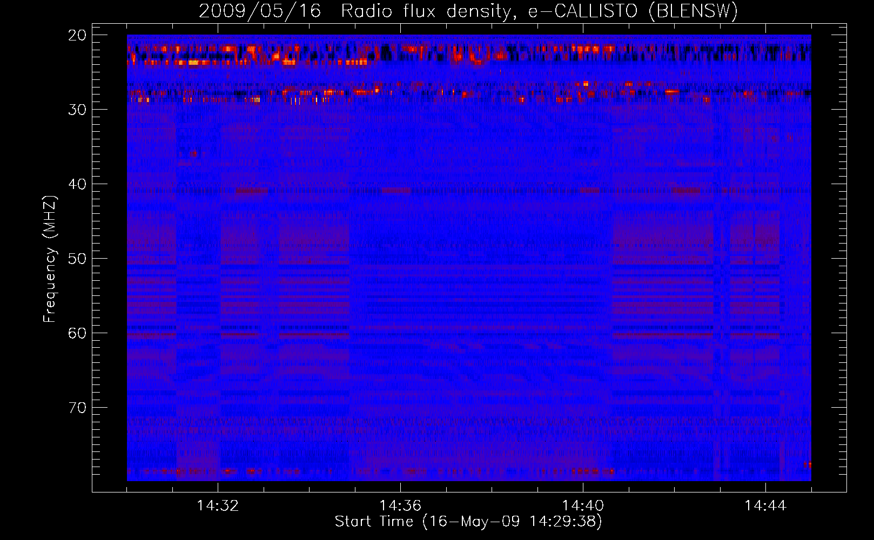Click the time tick label '14:44'
This screenshot has height=540, width=874.
[x=765, y=506]
